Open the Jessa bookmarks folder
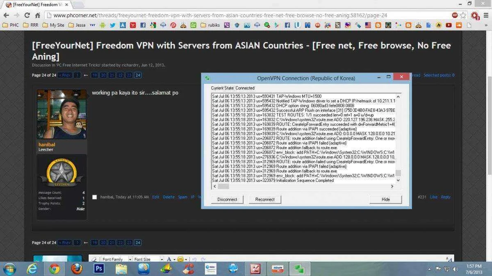The image size is (492, 276). click(77, 25)
